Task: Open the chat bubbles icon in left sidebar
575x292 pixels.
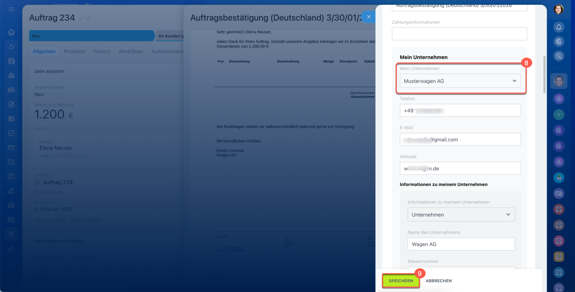Action: [x=11, y=162]
